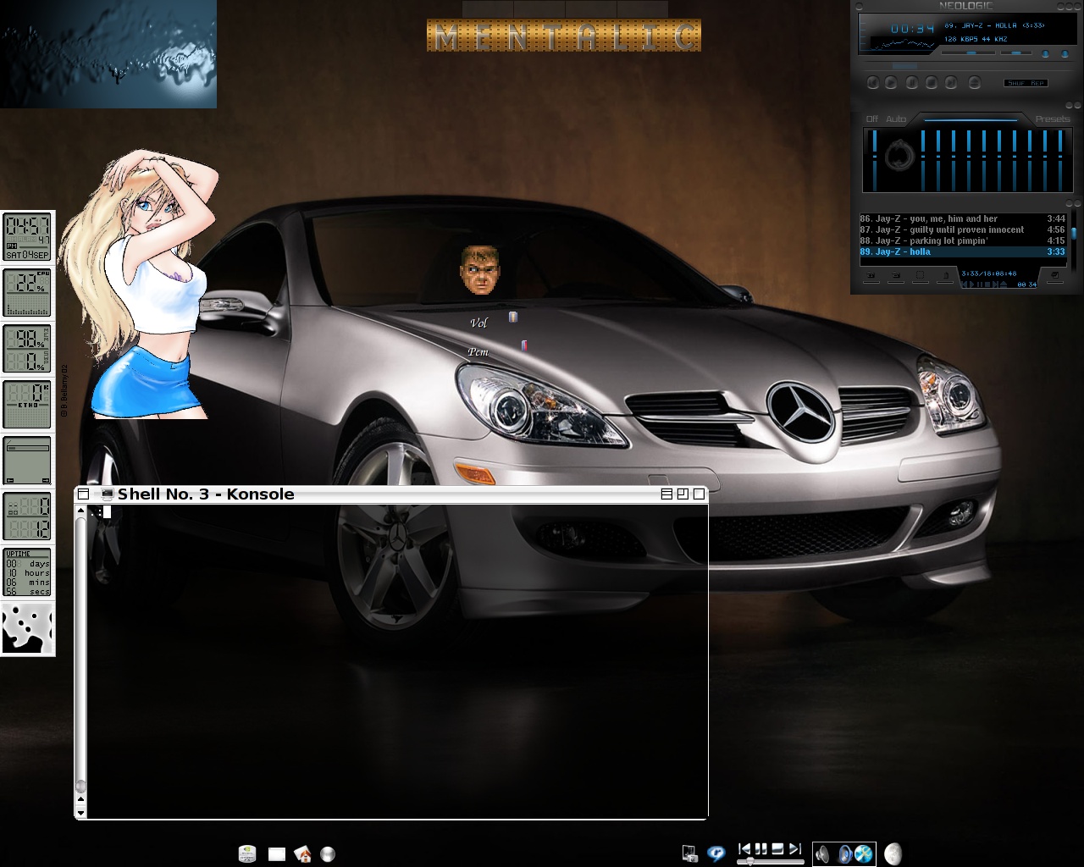The width and height of the screenshot is (1084, 867).
Task: Click the UPTIME dock applet
Action: (x=28, y=572)
